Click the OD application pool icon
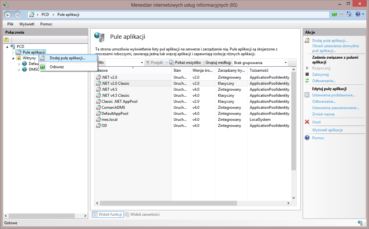The height and width of the screenshot is (229, 369). [x=98, y=126]
